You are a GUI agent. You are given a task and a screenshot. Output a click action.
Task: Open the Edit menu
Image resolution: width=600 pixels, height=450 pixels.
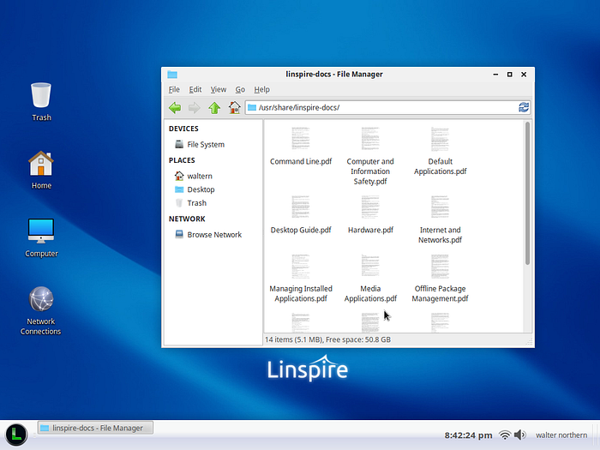[195, 89]
